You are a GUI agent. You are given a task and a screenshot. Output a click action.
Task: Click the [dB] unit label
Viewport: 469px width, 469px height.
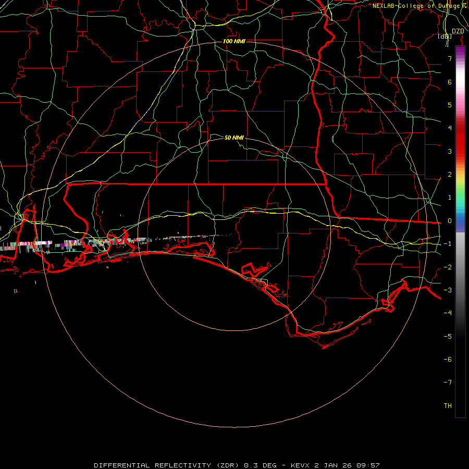[x=445, y=36]
